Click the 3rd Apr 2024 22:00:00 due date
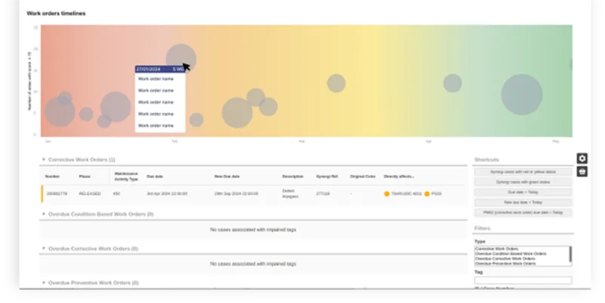This screenshot has height=303, width=605. (x=167, y=194)
